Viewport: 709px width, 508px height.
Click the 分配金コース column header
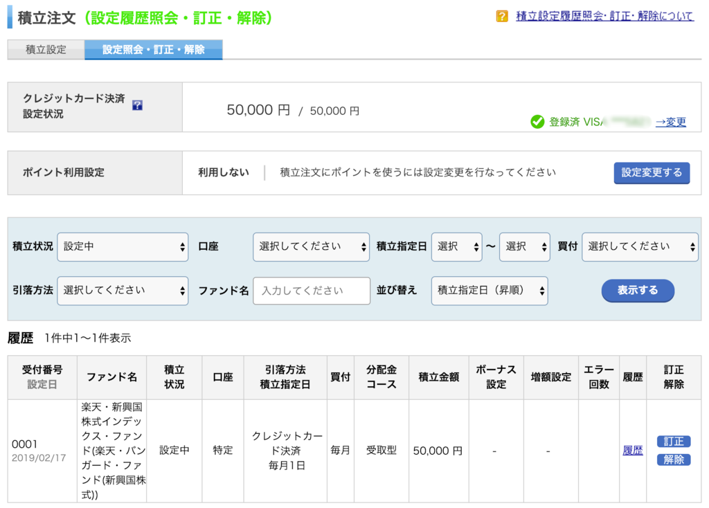point(382,377)
